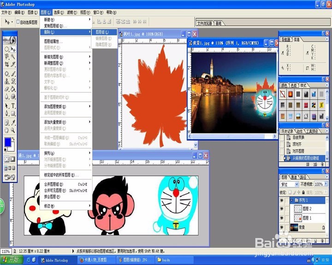Open the layers panel flyout menu
Image resolution: width=332 pixels, height=265 pixels.
[327, 177]
